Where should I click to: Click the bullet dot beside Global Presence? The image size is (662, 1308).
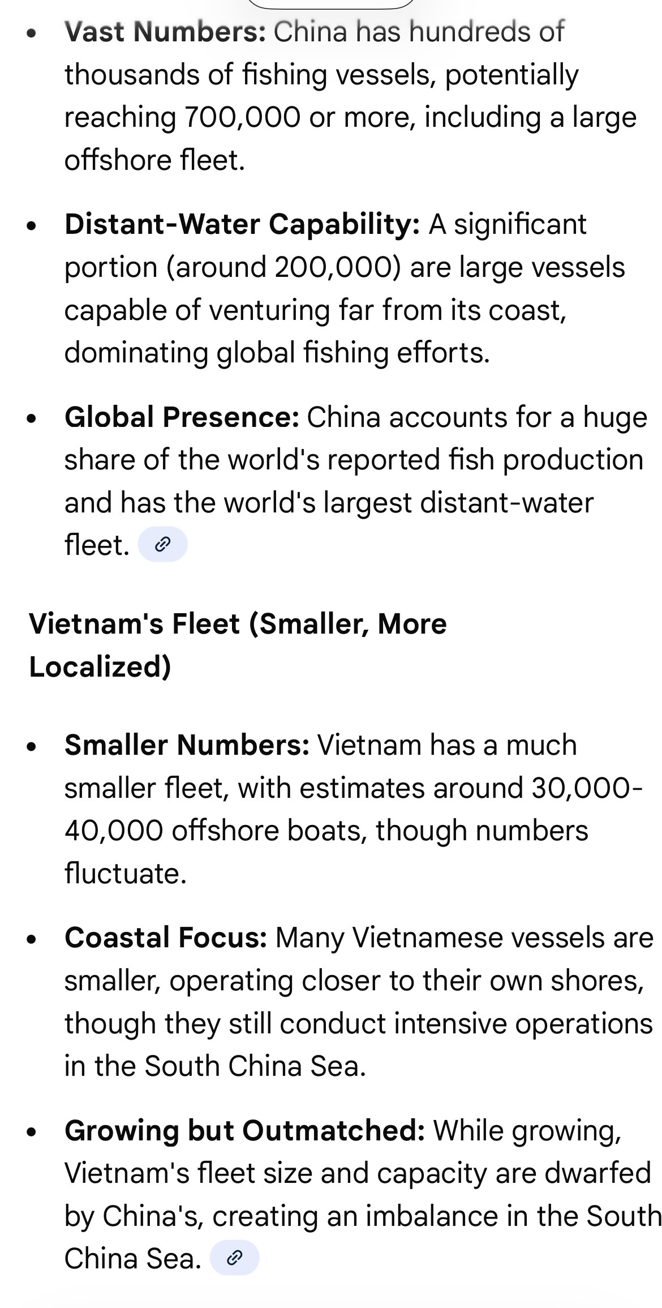[x=32, y=419]
